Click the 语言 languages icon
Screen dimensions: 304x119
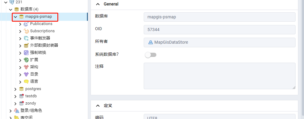[x=26, y=81]
